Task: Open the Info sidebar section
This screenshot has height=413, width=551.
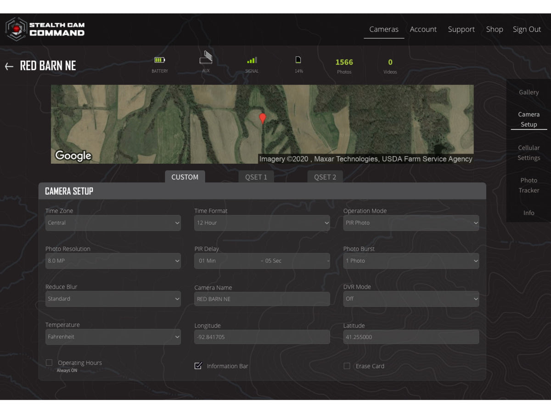Action: click(529, 213)
